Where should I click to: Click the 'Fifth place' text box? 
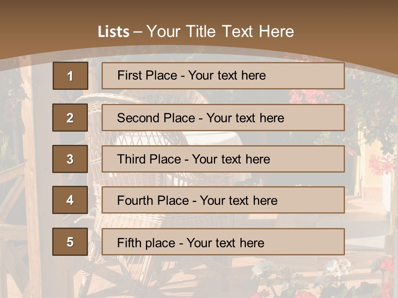pos(223,242)
